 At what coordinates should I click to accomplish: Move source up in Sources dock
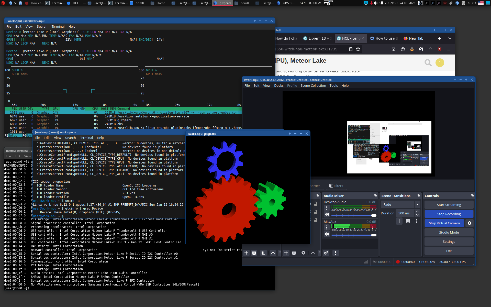tap(313, 253)
